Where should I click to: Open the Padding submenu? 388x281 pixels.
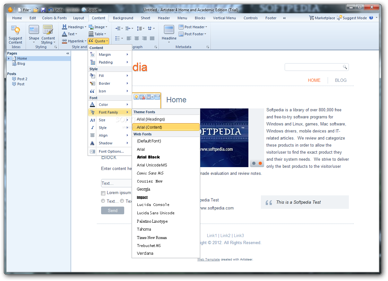(x=110, y=62)
